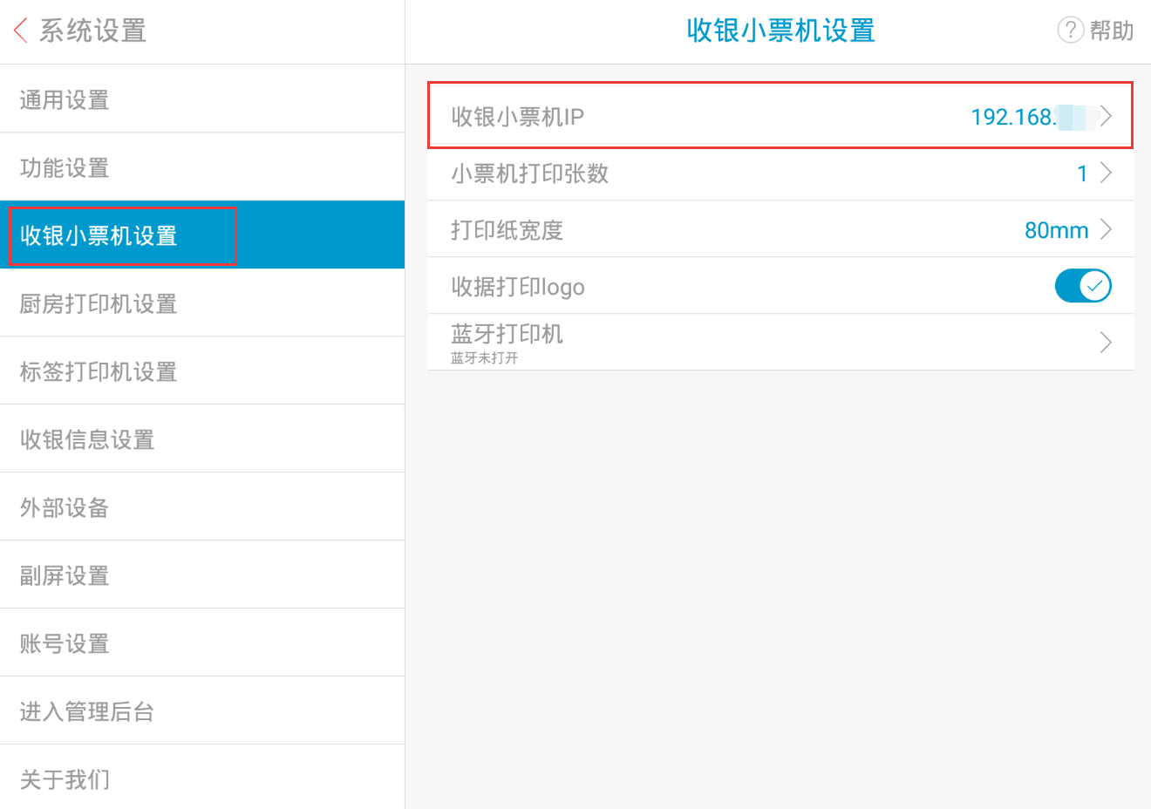Click the help question mark icon

click(1070, 31)
